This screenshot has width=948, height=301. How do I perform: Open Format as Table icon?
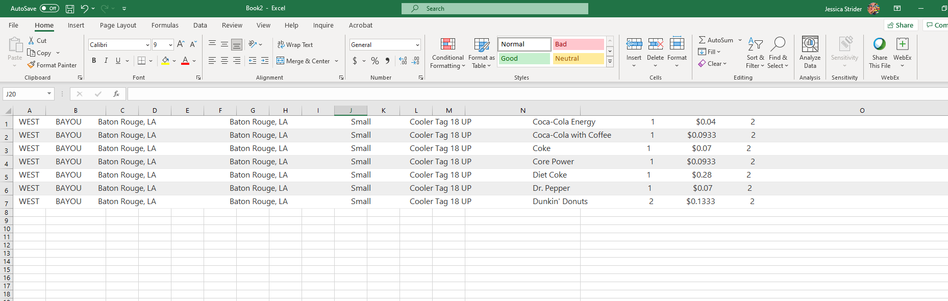point(482,44)
